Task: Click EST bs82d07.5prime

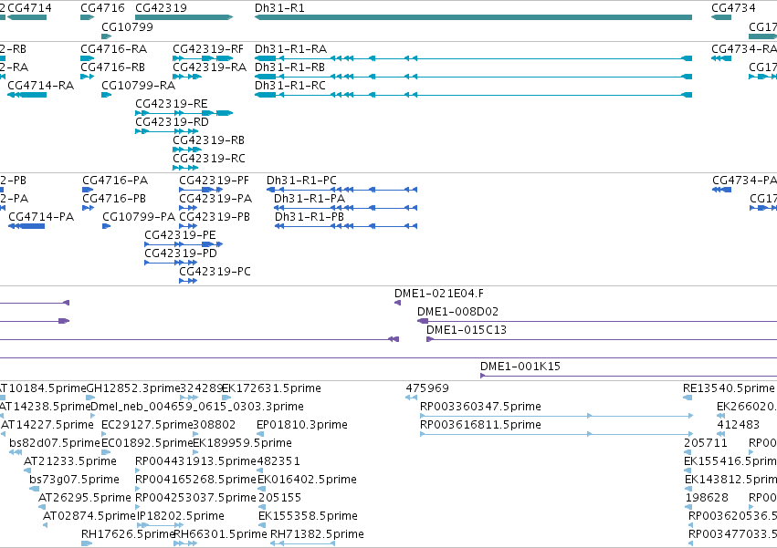Action: (x=55, y=443)
